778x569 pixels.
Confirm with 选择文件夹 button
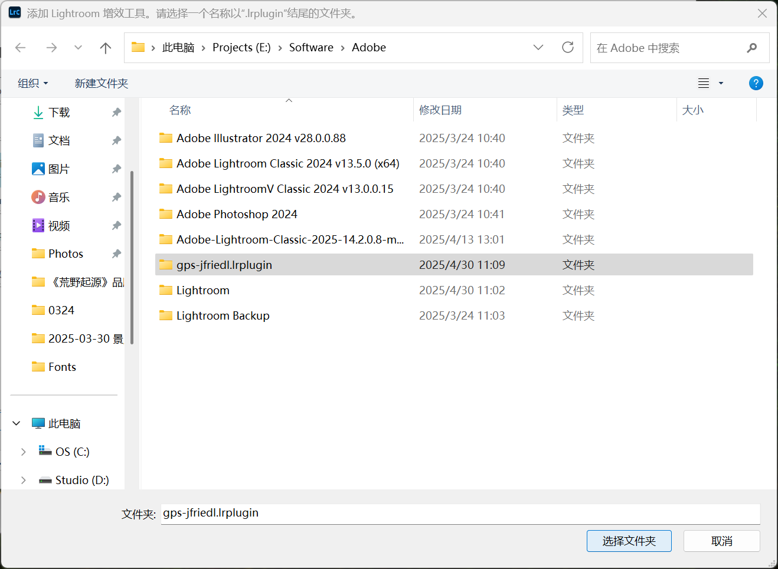(x=629, y=541)
